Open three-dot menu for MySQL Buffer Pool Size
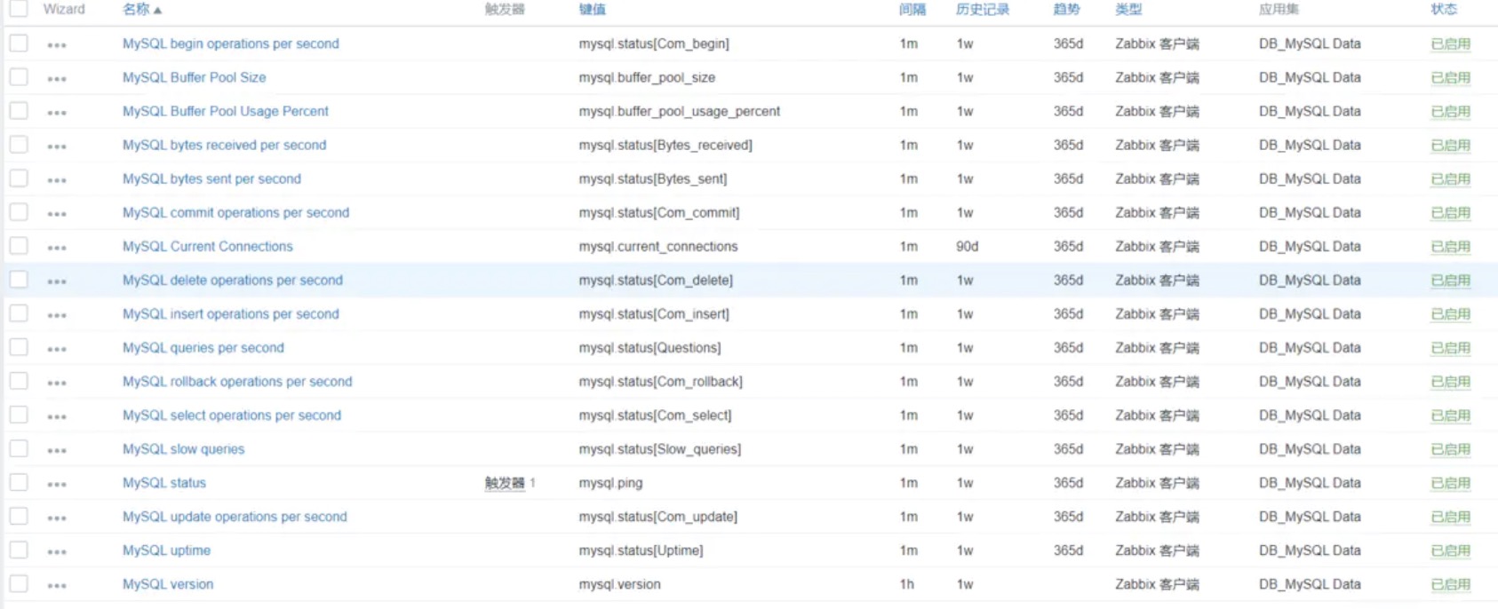 click(x=57, y=78)
